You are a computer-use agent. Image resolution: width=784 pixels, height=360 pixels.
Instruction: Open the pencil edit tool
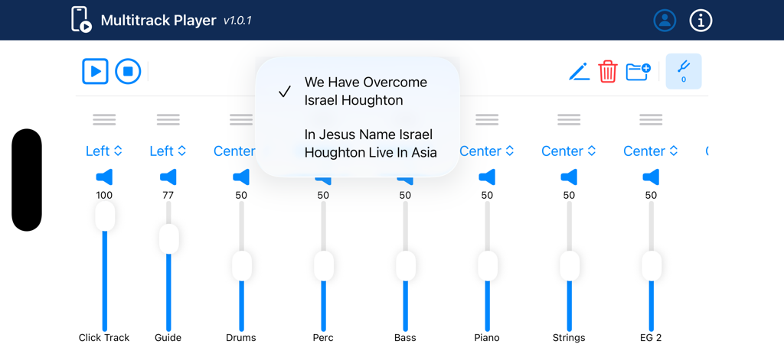[580, 71]
